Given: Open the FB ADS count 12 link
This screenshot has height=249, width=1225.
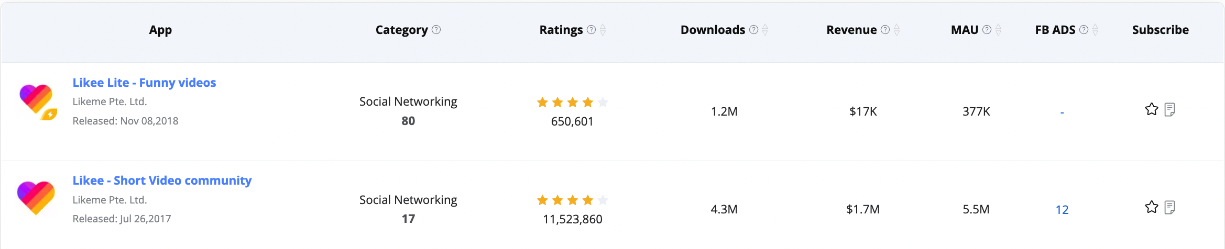Looking at the screenshot, I should pyautogui.click(x=1062, y=210).
